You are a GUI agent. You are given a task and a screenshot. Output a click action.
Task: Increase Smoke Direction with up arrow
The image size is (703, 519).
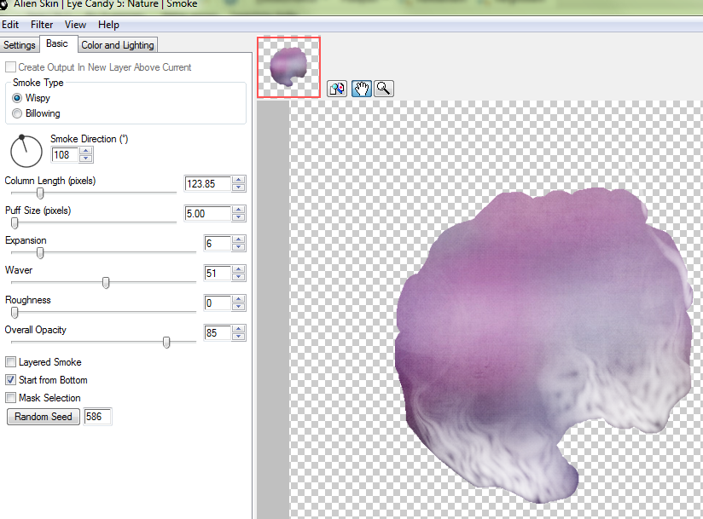(x=85, y=152)
